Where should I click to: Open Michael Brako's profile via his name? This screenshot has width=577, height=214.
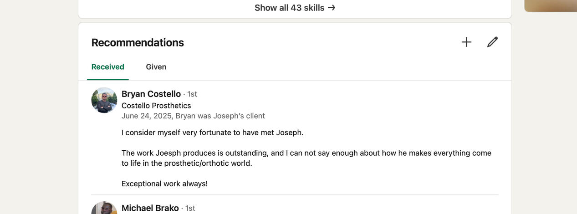pyautogui.click(x=150, y=208)
